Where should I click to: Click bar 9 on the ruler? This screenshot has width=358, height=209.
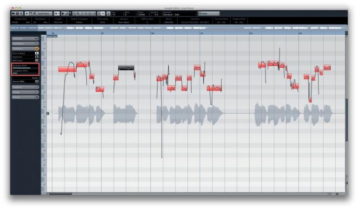[x=102, y=33]
